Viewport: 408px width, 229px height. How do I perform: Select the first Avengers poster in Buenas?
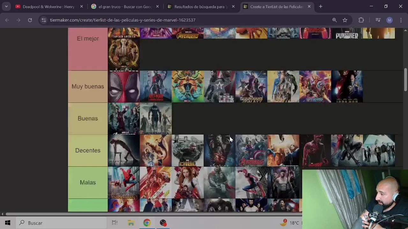pos(124,118)
